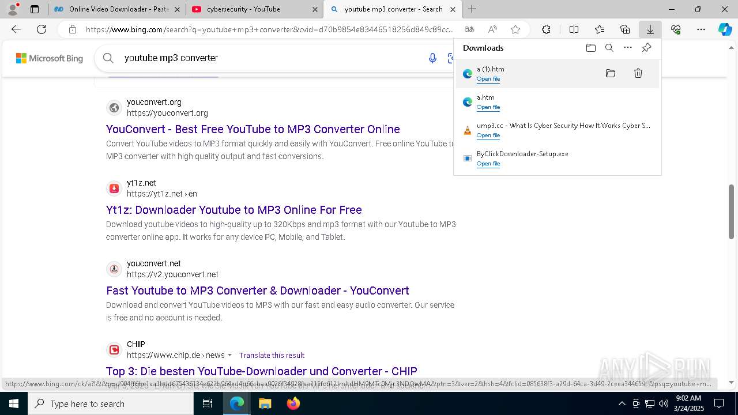Open Settings and more ellipsis
The height and width of the screenshot is (415, 738).
701,29
